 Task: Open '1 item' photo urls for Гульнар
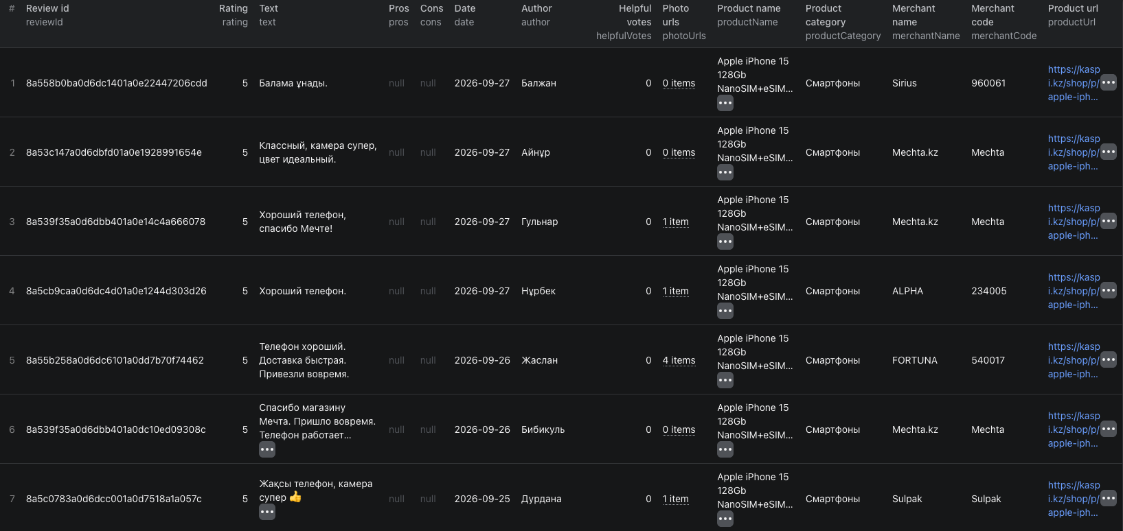[x=675, y=222]
